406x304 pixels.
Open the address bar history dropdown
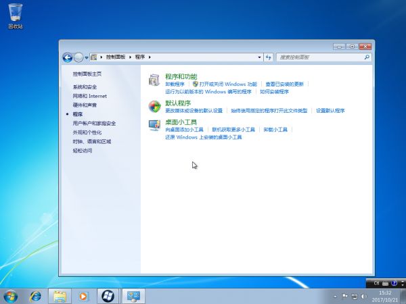click(259, 57)
